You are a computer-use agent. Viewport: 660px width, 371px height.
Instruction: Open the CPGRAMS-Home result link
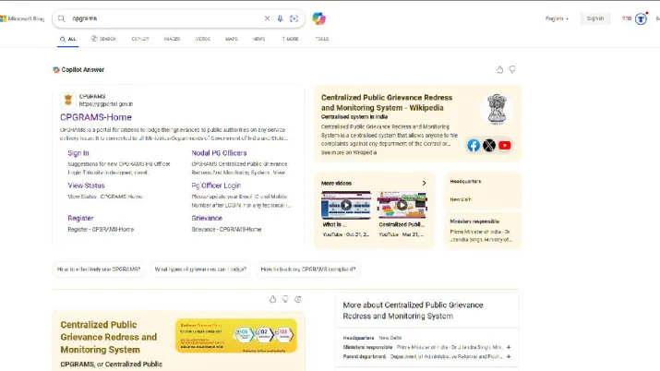point(96,117)
